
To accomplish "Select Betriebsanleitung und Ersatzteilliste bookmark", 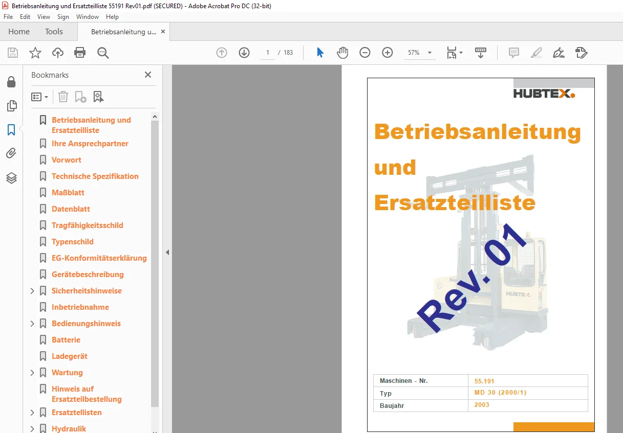I will pos(91,125).
